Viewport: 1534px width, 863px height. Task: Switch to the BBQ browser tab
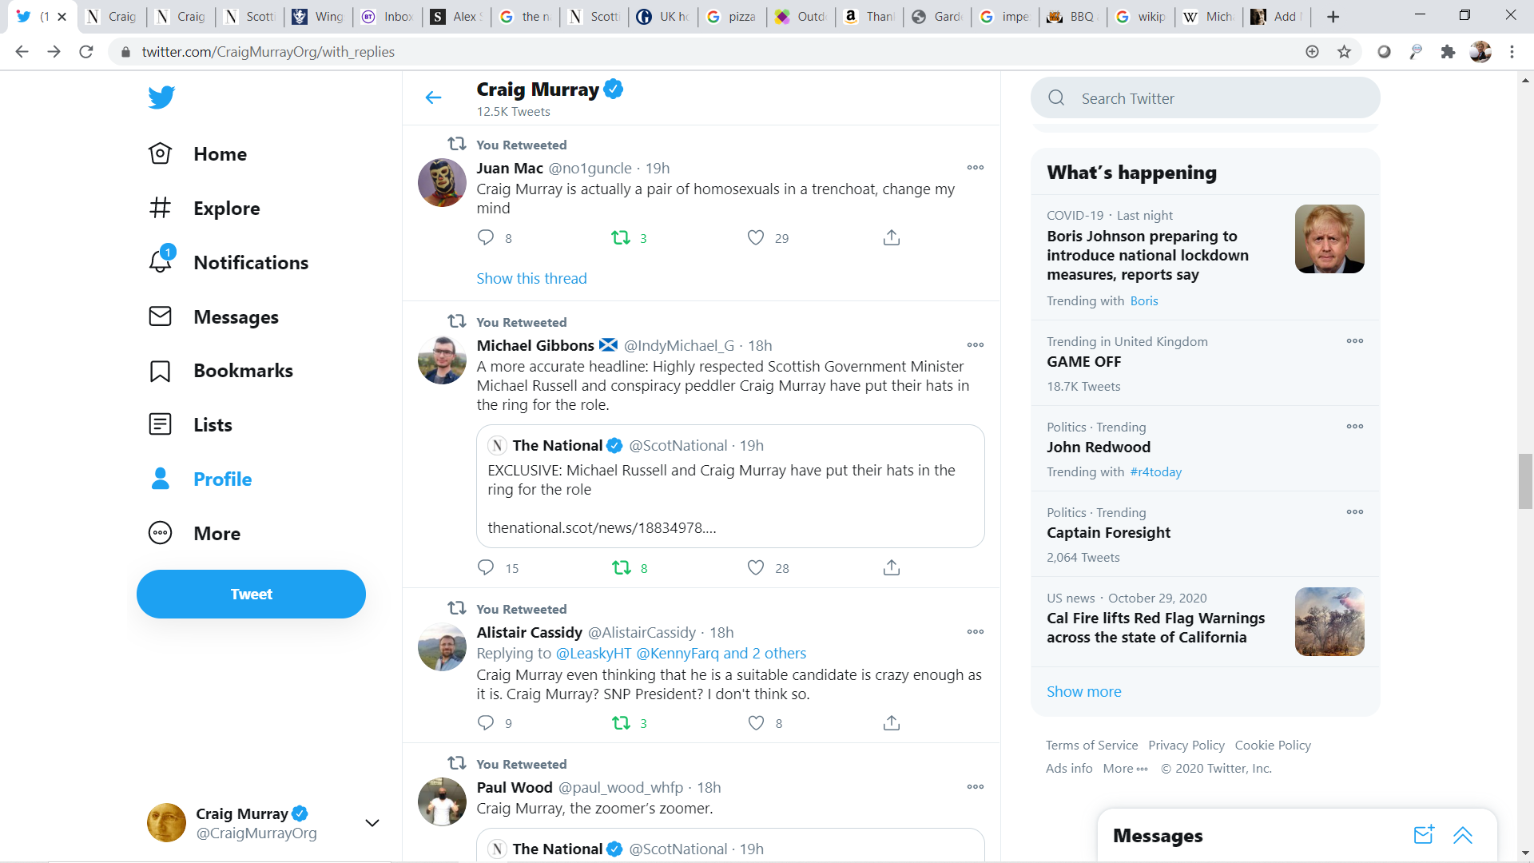(x=1073, y=17)
